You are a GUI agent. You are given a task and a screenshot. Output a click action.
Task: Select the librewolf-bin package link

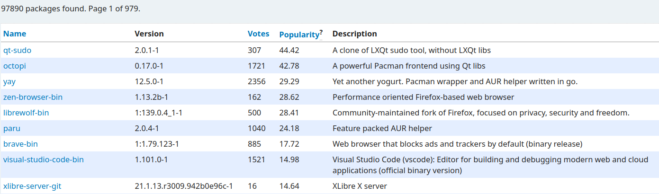click(x=26, y=113)
